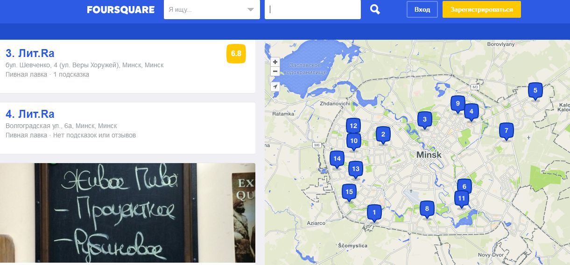The width and height of the screenshot is (570, 265).
Task: Open the "4. Лит.Ra" venue link
Action: coord(30,114)
